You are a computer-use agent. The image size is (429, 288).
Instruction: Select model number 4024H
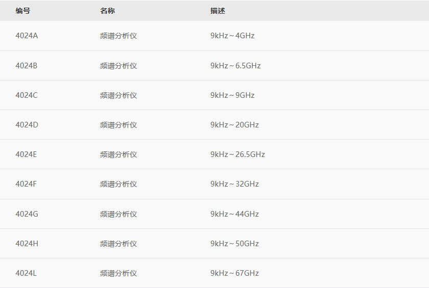pyautogui.click(x=27, y=244)
